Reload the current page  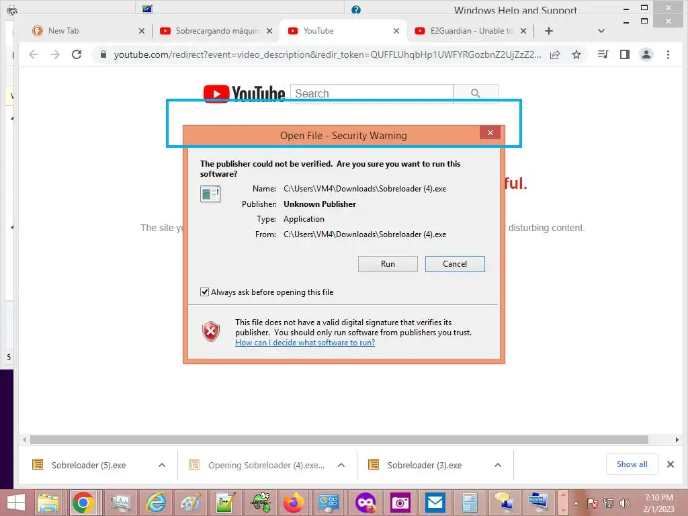[77, 54]
